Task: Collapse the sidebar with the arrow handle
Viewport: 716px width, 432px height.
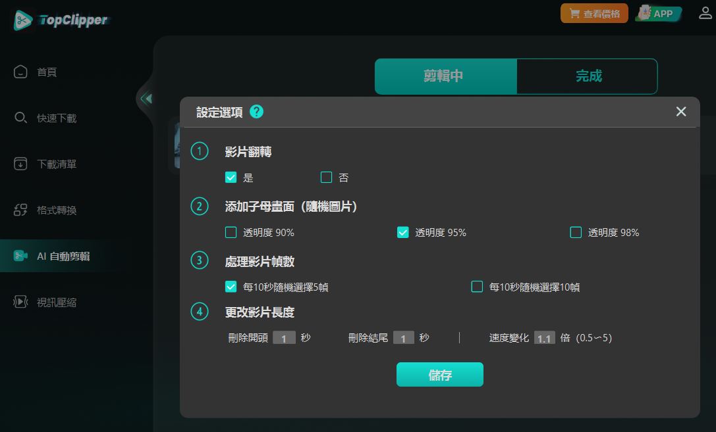Action: coord(146,99)
